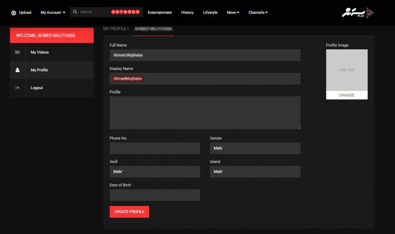Open the Entertainment menu item
The width and height of the screenshot is (395, 234).
coord(160,13)
